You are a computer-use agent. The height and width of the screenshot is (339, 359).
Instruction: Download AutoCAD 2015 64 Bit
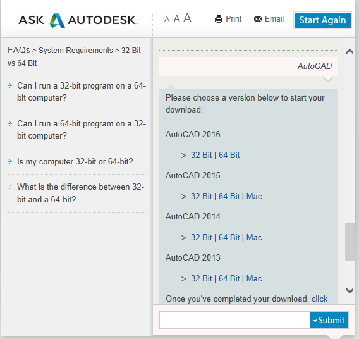[229, 197]
